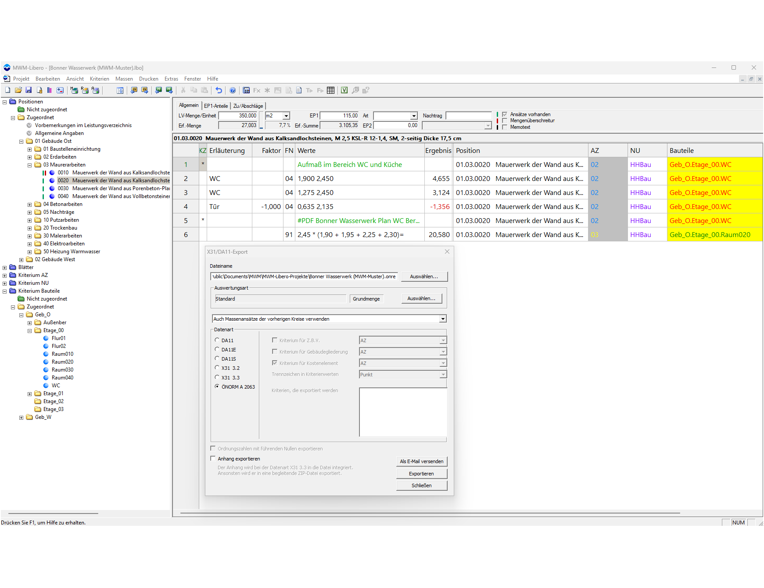Click the next M green arrow icon
Screen dimensions: 764x588
[x=169, y=90]
